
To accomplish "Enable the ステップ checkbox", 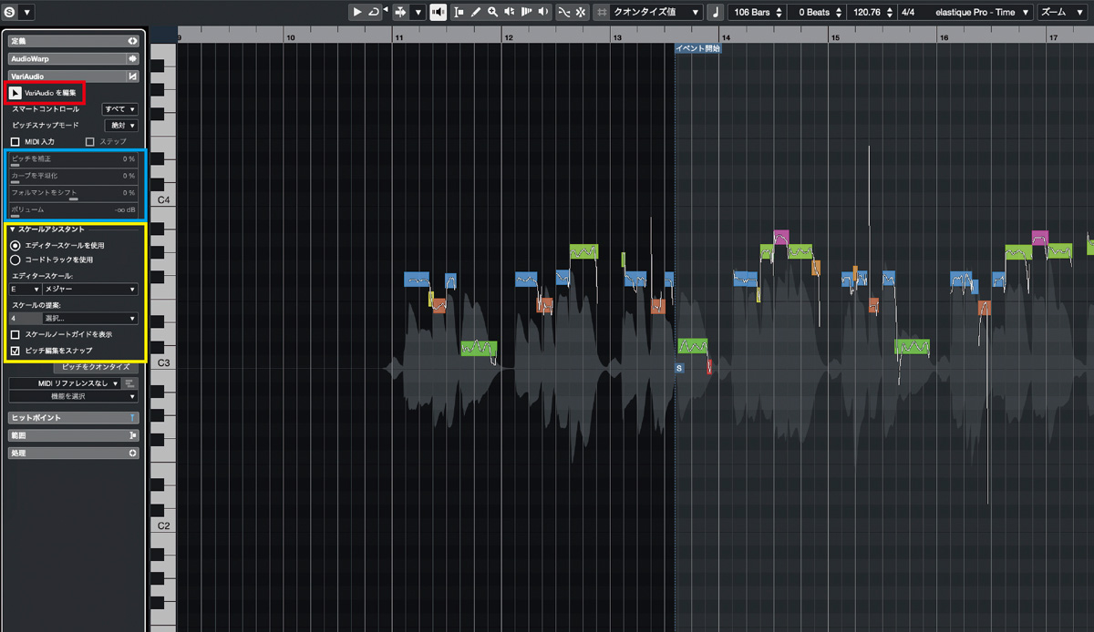I will 90,142.
